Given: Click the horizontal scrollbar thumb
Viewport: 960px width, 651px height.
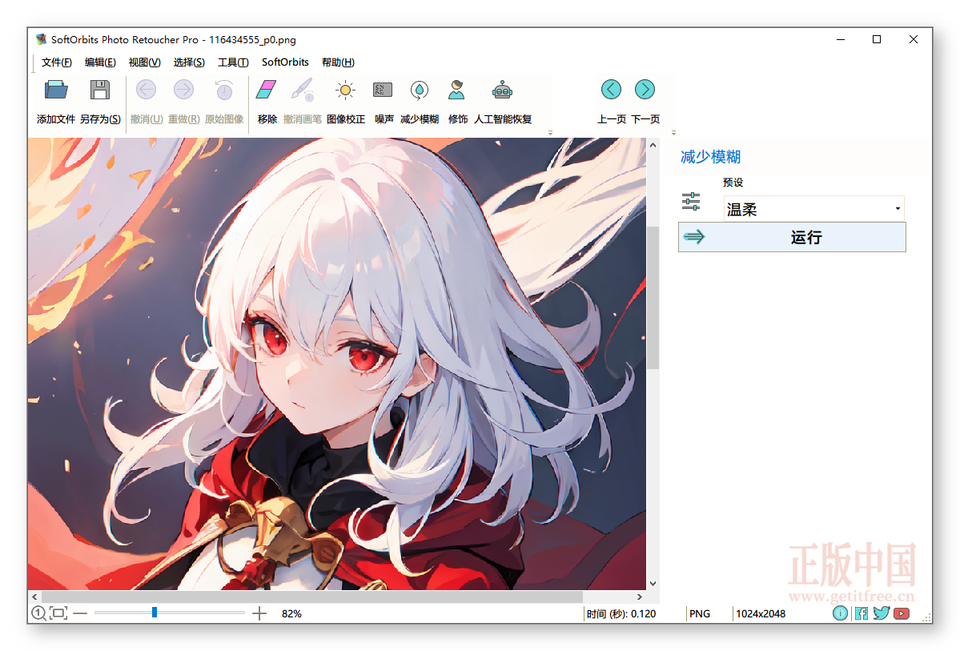Looking at the screenshot, I should pos(311,597).
